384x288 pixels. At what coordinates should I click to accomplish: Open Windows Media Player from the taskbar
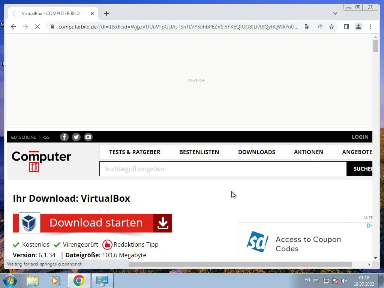pos(55,280)
